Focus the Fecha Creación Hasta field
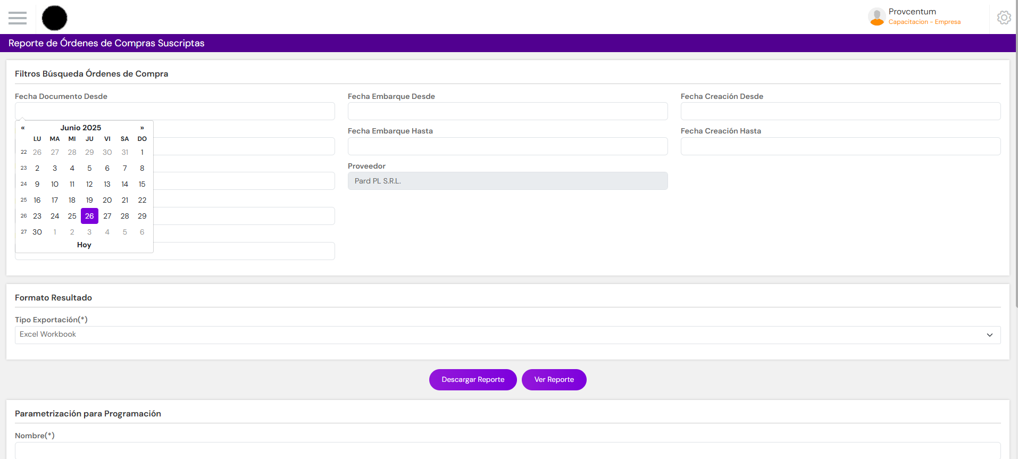The image size is (1018, 459). click(x=840, y=146)
